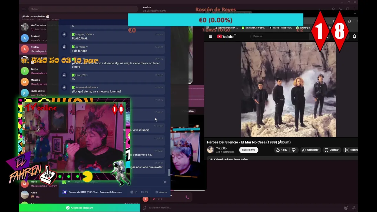
Task: Open the fahrenheit_110 Stream bookmark
Action: coord(253,28)
